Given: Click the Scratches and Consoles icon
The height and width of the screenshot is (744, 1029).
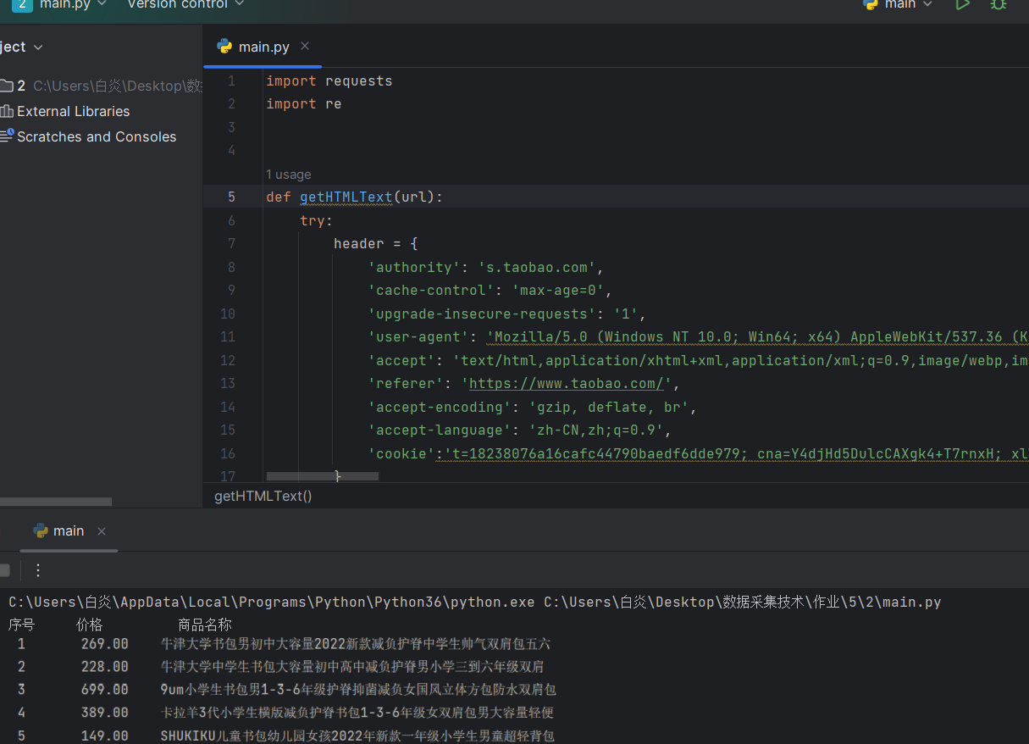Looking at the screenshot, I should coord(7,136).
